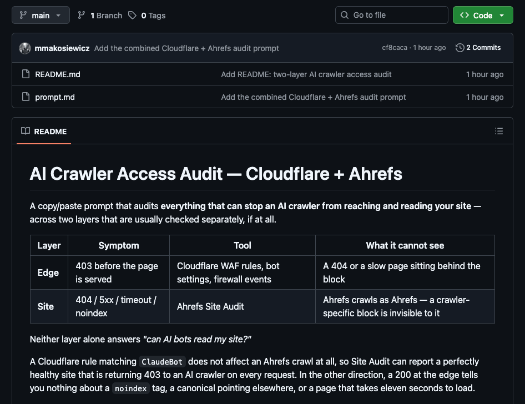Click the Site row label
This screenshot has height=404, width=525.
(46, 306)
